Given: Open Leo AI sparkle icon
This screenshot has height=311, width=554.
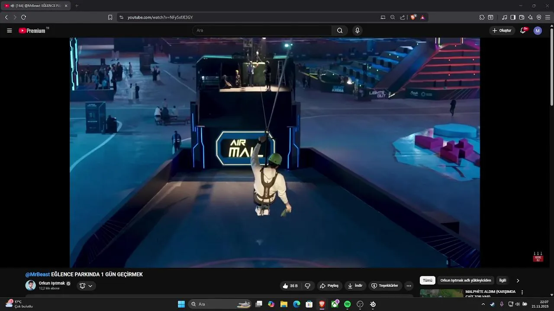Looking at the screenshot, I should pyautogui.click(x=530, y=17).
